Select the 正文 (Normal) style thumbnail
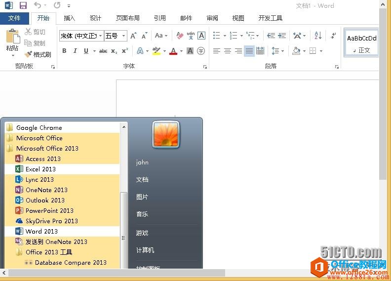Screen dimensions: 391x281 click(361, 42)
